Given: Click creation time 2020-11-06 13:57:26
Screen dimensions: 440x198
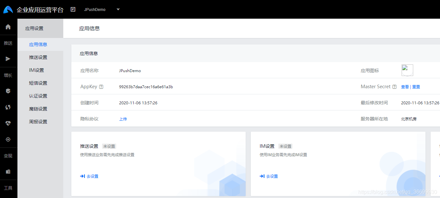Looking at the screenshot, I should 138,103.
